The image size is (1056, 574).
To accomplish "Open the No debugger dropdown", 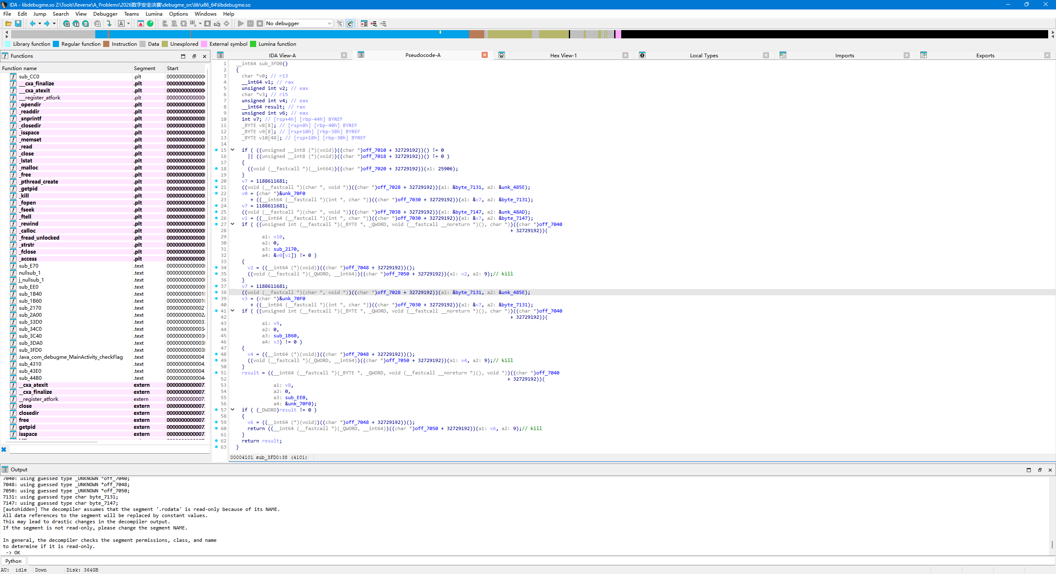I will 299,24.
